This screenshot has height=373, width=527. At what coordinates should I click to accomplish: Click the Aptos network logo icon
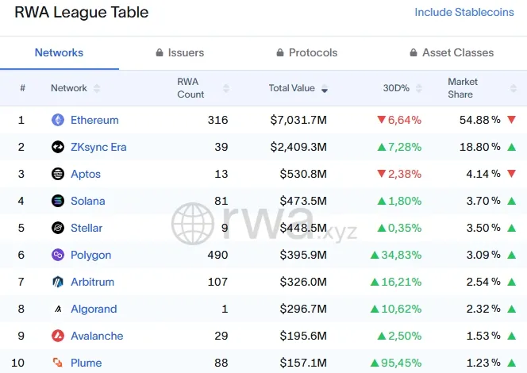(58, 174)
